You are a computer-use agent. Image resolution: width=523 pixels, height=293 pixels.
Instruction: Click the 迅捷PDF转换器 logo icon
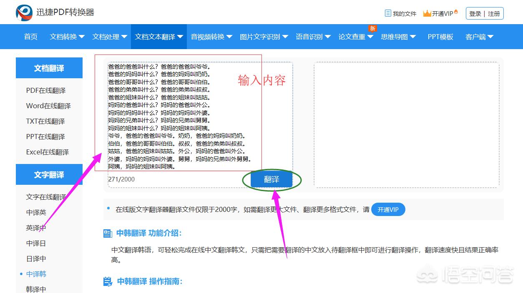point(24,13)
